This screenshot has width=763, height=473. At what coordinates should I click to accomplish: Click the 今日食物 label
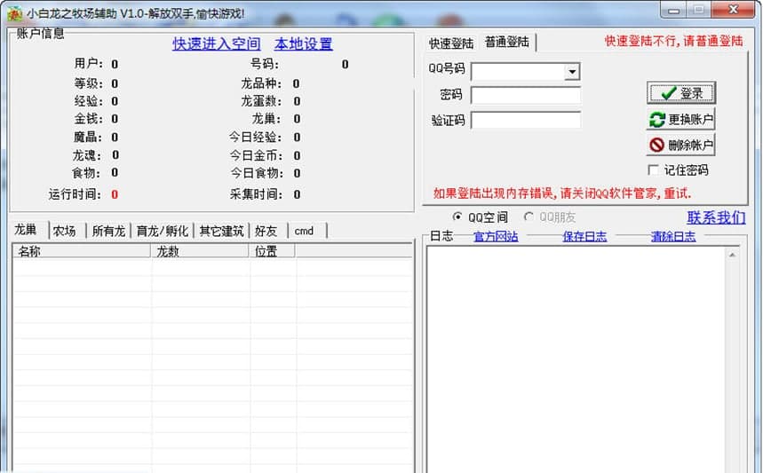click(256, 173)
